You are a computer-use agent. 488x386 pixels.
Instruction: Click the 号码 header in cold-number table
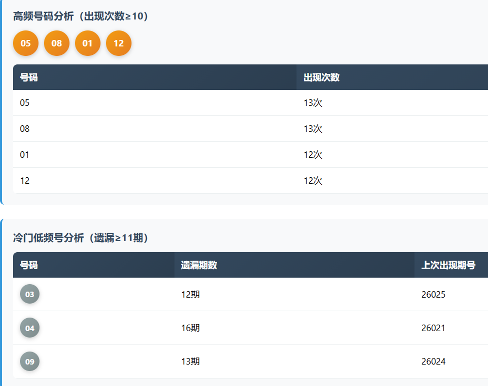click(x=28, y=265)
